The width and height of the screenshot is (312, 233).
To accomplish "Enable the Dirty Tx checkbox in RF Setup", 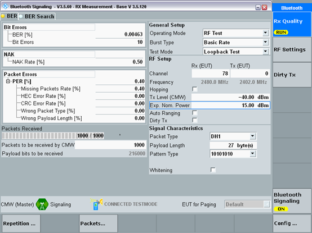I will point(195,120).
